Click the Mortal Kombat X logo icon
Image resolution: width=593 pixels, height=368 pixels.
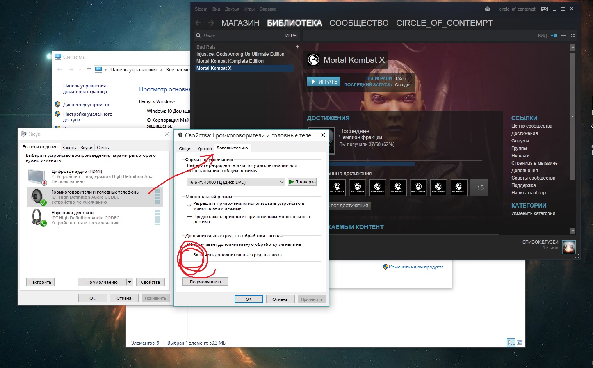[x=313, y=60]
